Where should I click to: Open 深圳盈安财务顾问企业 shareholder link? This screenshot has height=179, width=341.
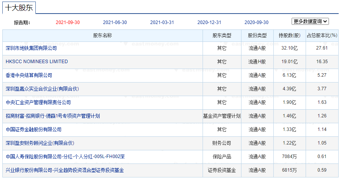(x=40, y=143)
